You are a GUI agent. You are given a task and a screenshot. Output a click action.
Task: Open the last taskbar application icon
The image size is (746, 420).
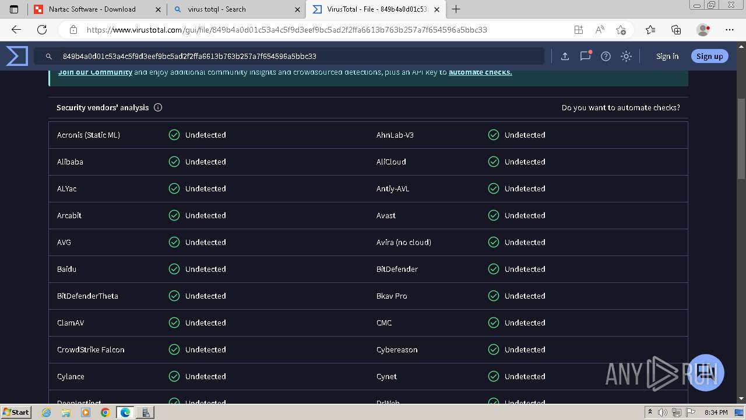pos(146,412)
